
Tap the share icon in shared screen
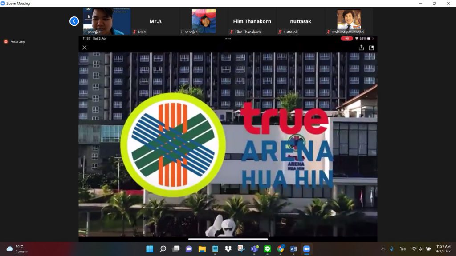[361, 48]
